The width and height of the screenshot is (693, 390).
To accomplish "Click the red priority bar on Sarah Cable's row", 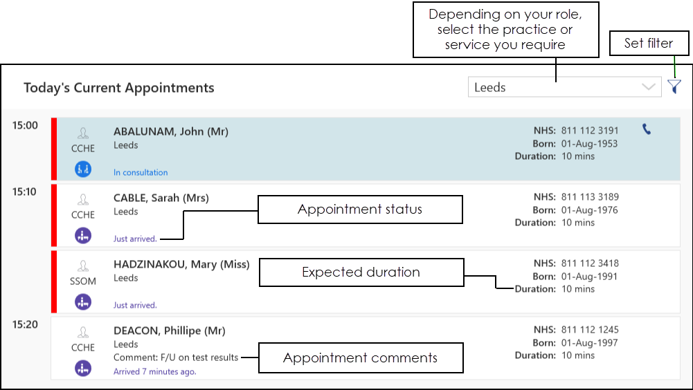I will [54, 215].
